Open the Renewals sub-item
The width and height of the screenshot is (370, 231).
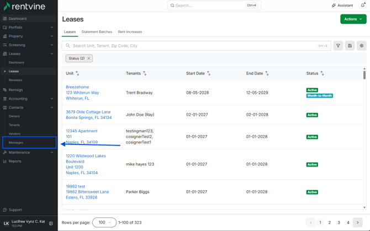point(15,80)
